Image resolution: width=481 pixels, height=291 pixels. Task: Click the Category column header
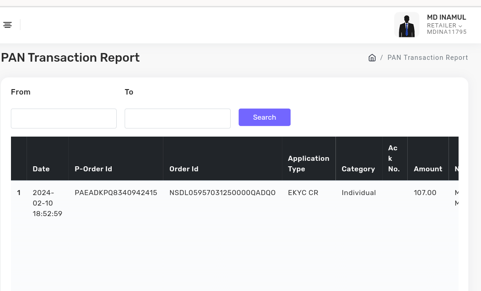[x=358, y=169]
